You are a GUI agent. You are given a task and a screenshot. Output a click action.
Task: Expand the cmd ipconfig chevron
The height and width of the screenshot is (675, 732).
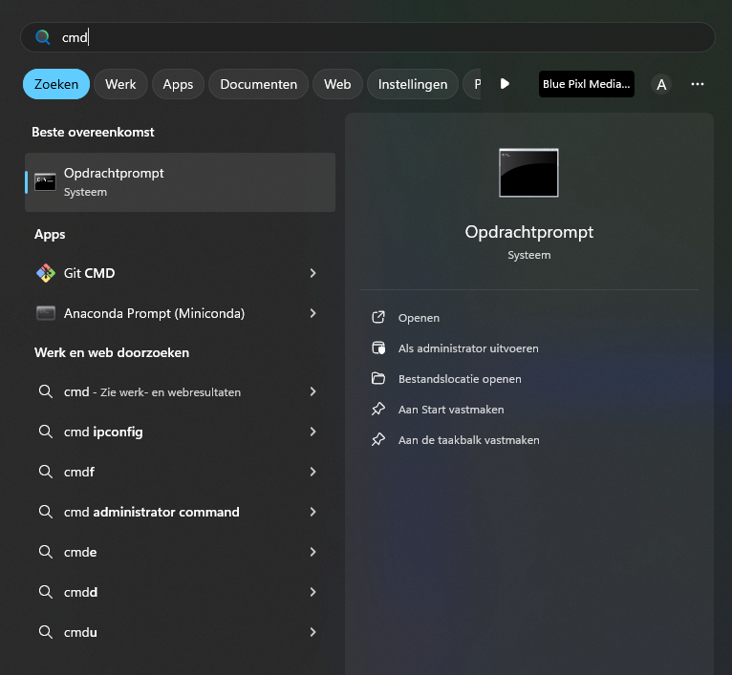pyautogui.click(x=312, y=432)
